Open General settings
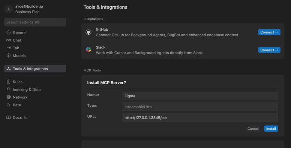 [35, 32]
